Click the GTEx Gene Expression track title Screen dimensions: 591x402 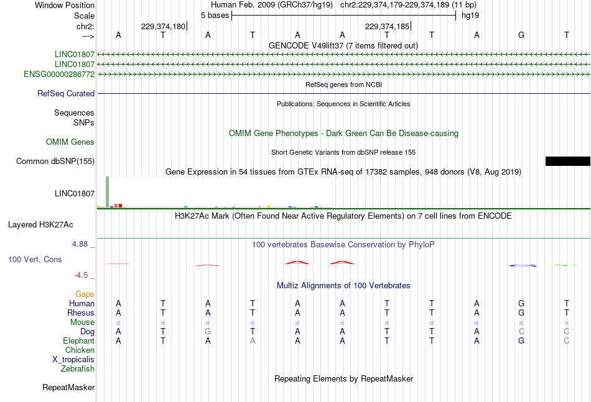click(343, 172)
